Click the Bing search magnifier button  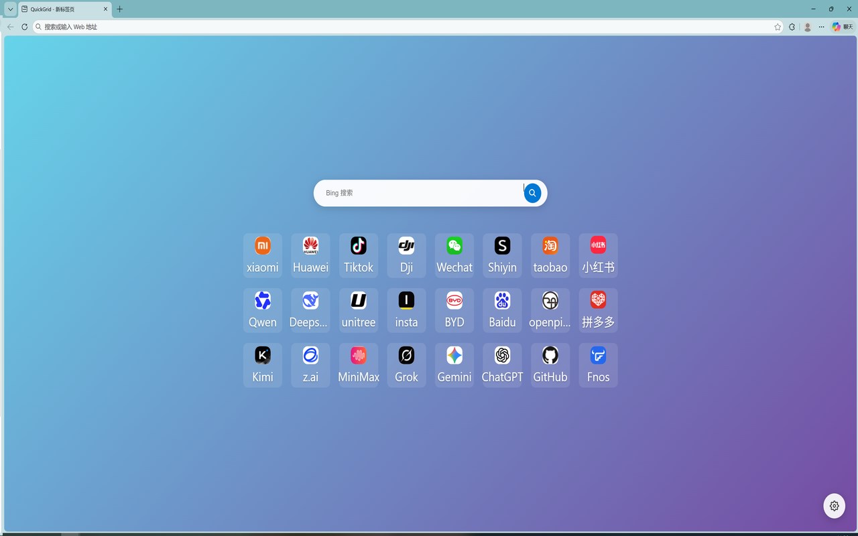coord(532,192)
